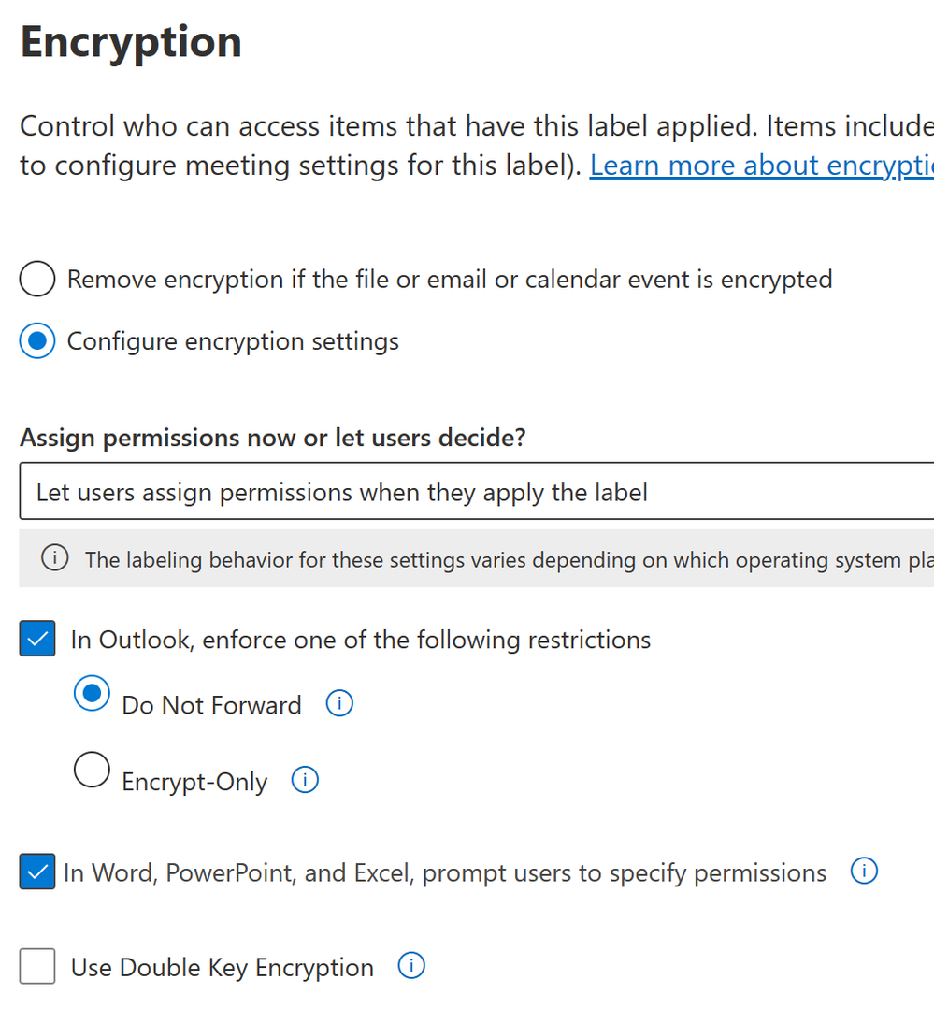The height and width of the screenshot is (1009, 934).
Task: Click info icon next to Double Key Encryption
Action: pos(411,966)
